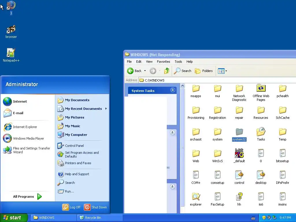
Task: Select the Registration folder
Action: click(217, 113)
